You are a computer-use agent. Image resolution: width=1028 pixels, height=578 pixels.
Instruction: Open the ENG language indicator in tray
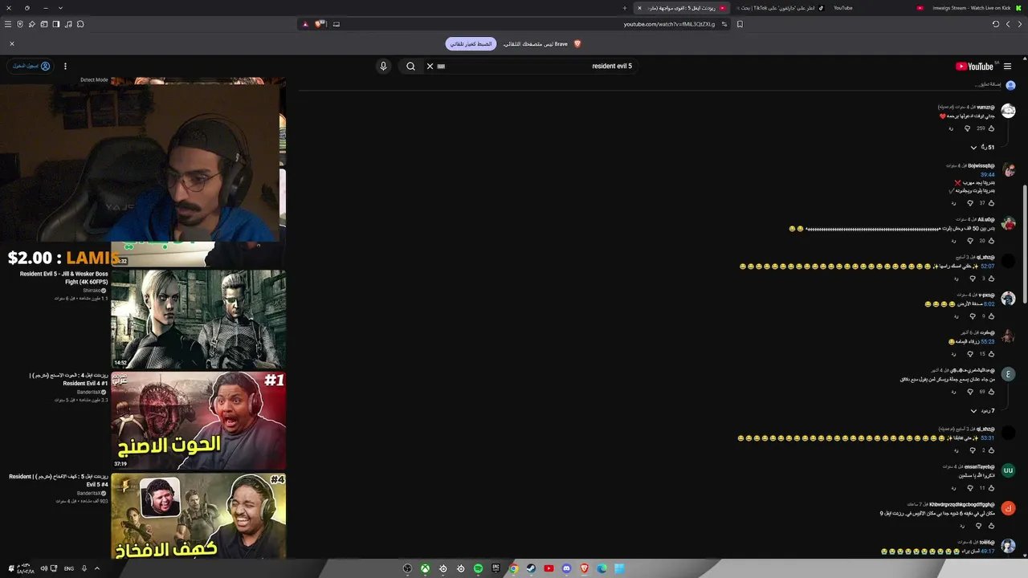(69, 568)
